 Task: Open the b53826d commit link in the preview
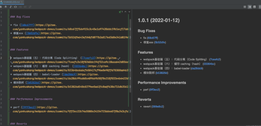tap(162, 73)
